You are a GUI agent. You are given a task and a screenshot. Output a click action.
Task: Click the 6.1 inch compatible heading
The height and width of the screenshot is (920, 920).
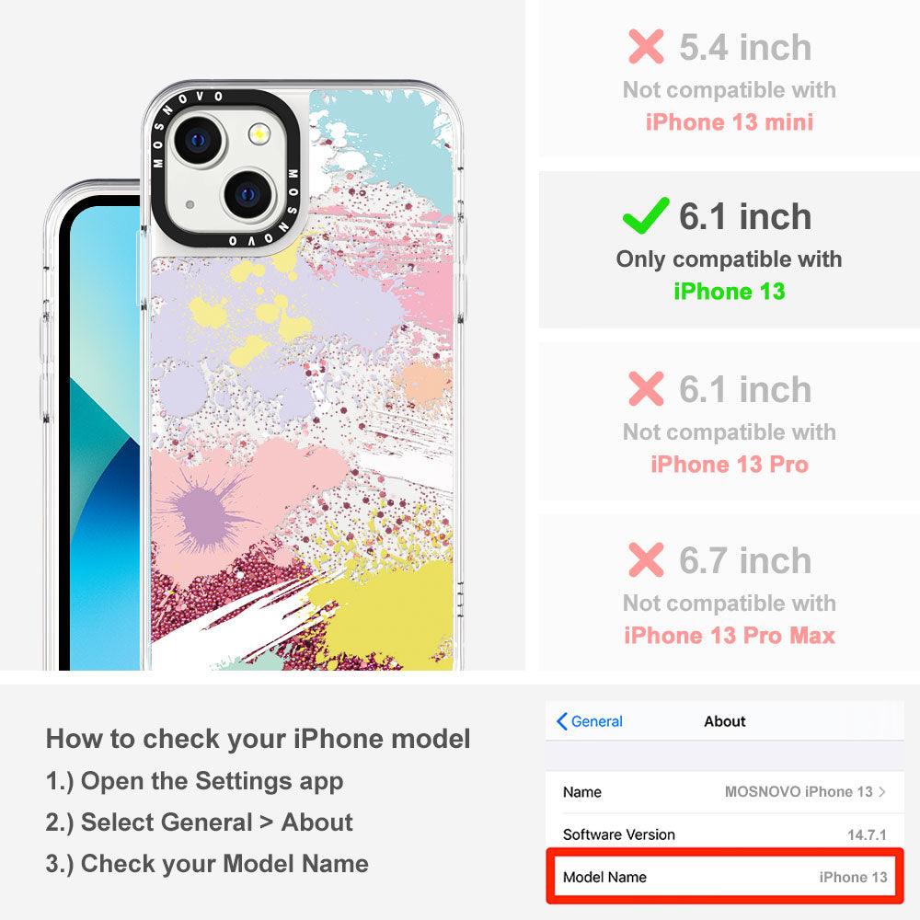pyautogui.click(x=745, y=216)
